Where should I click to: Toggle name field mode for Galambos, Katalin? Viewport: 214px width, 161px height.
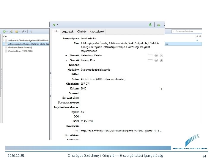(150, 55)
